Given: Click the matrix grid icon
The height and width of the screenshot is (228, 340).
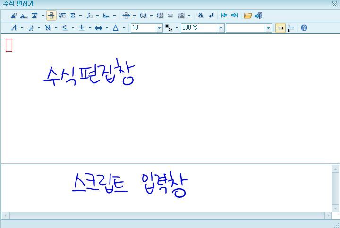Looking at the screenshot, I should [x=181, y=16].
